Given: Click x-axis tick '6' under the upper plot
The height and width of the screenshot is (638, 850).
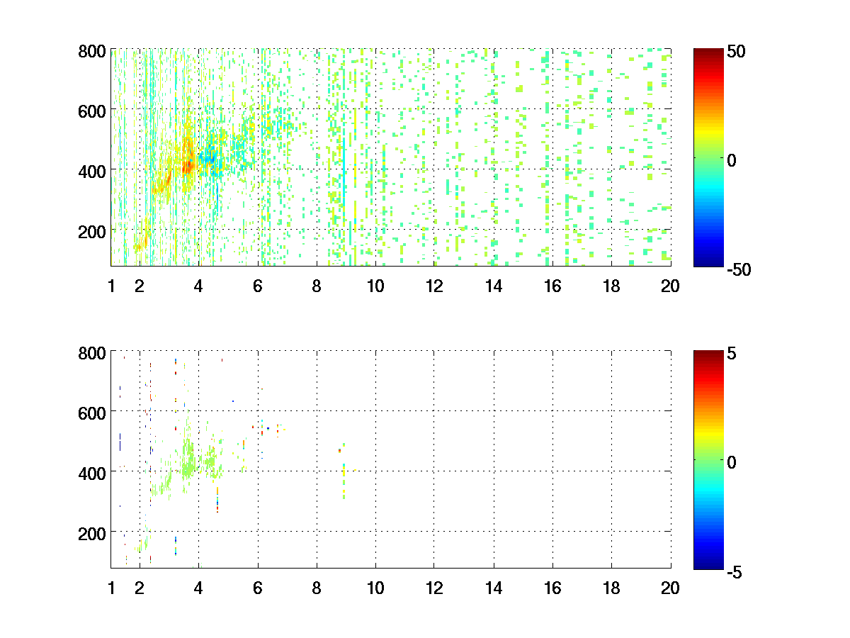Looking at the screenshot, I should (x=257, y=286).
